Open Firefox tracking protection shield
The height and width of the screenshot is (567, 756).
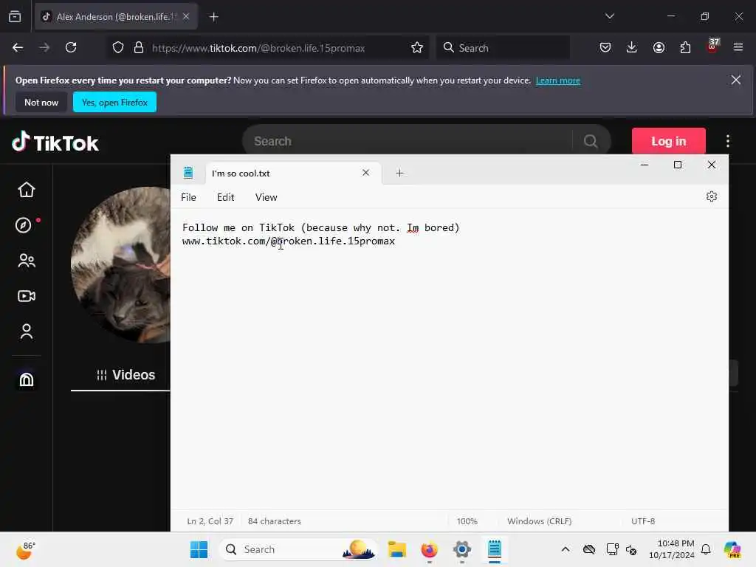pos(118,48)
